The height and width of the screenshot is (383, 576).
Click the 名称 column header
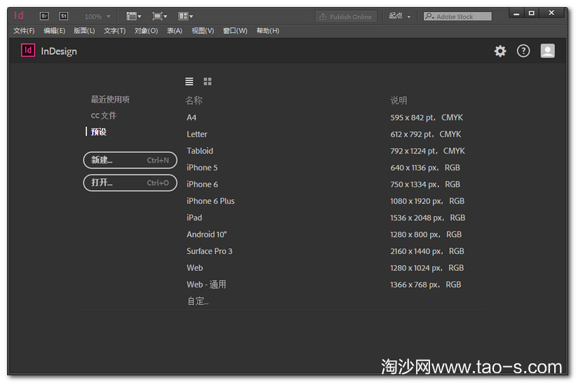[x=194, y=100]
